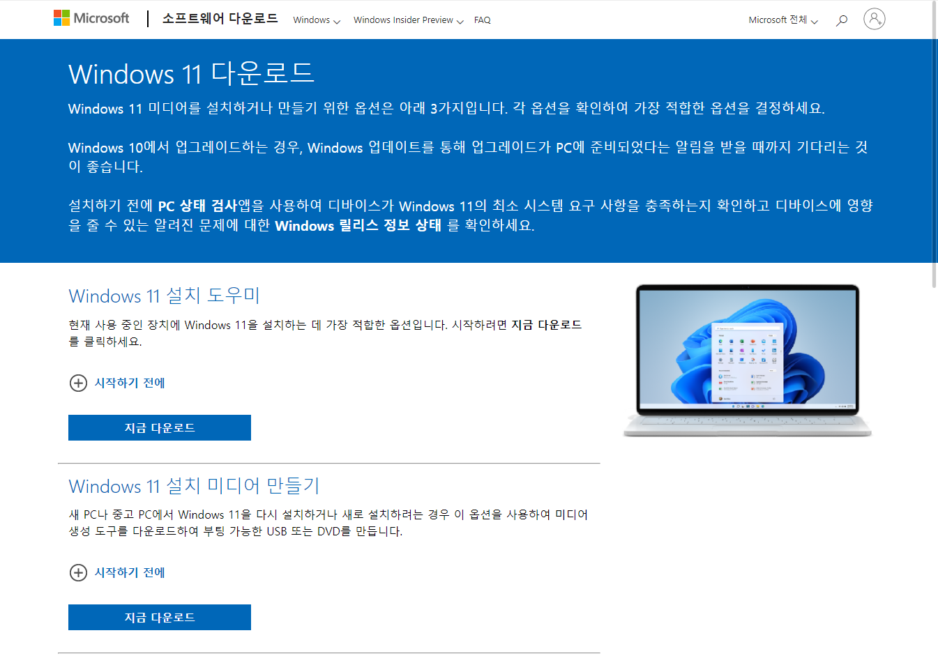Expand 시작하기 전에 under 설치 미디어 만들기
This screenshot has width=938, height=656.
117,572
